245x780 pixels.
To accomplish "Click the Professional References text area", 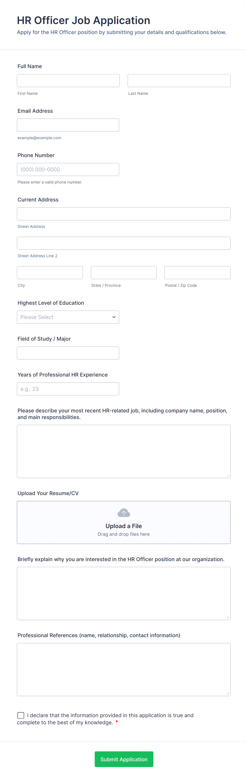I will point(124,669).
